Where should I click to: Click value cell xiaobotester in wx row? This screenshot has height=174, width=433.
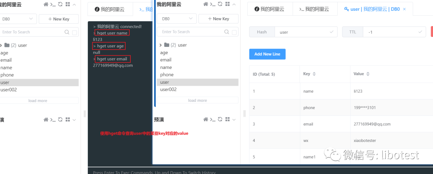[364, 141]
